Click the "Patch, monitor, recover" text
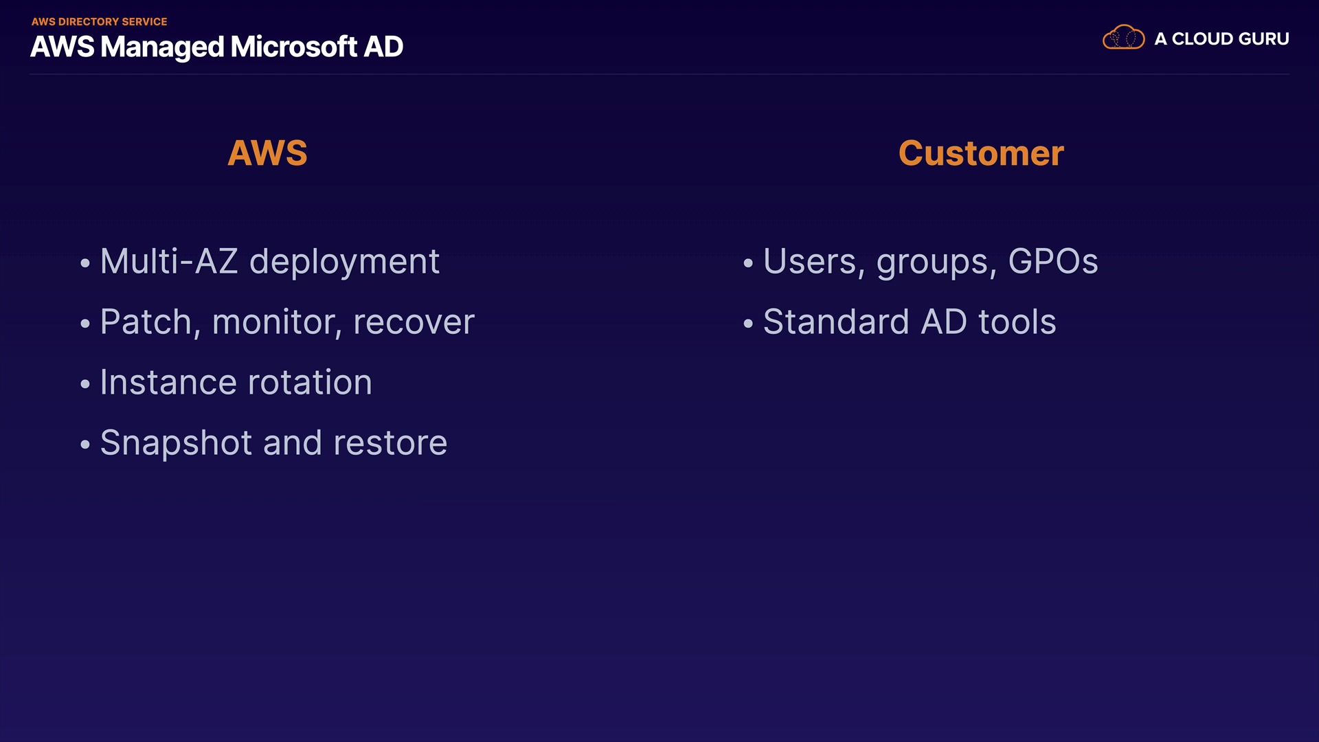 tap(287, 322)
